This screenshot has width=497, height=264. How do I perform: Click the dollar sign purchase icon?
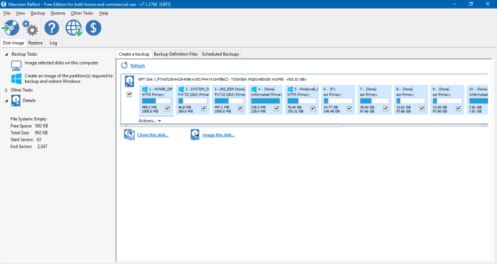click(94, 28)
